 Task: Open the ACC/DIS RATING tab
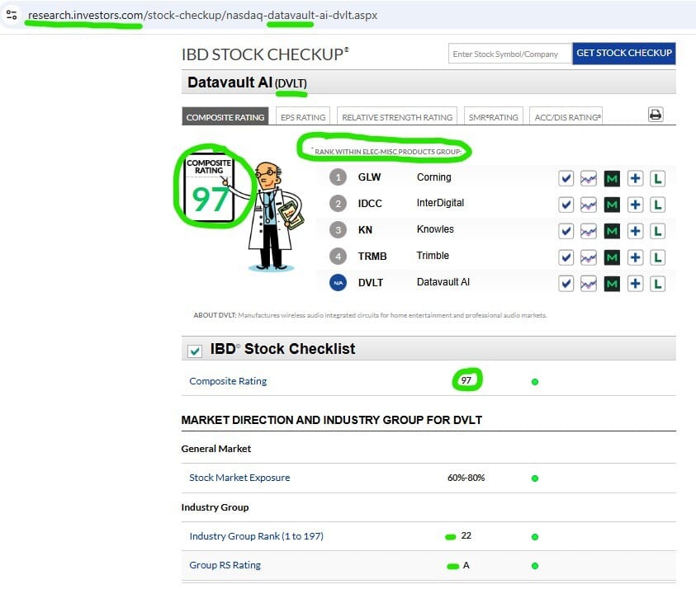point(566,117)
